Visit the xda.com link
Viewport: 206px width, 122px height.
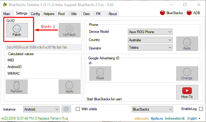tap(142, 118)
